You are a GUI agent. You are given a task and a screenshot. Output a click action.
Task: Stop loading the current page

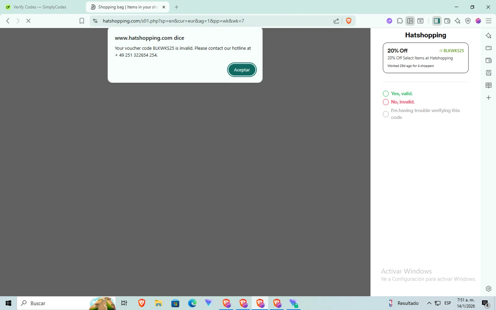pyautogui.click(x=28, y=21)
